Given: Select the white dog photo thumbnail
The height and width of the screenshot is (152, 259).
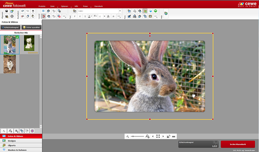Looking at the screenshot, I should coord(29,43).
